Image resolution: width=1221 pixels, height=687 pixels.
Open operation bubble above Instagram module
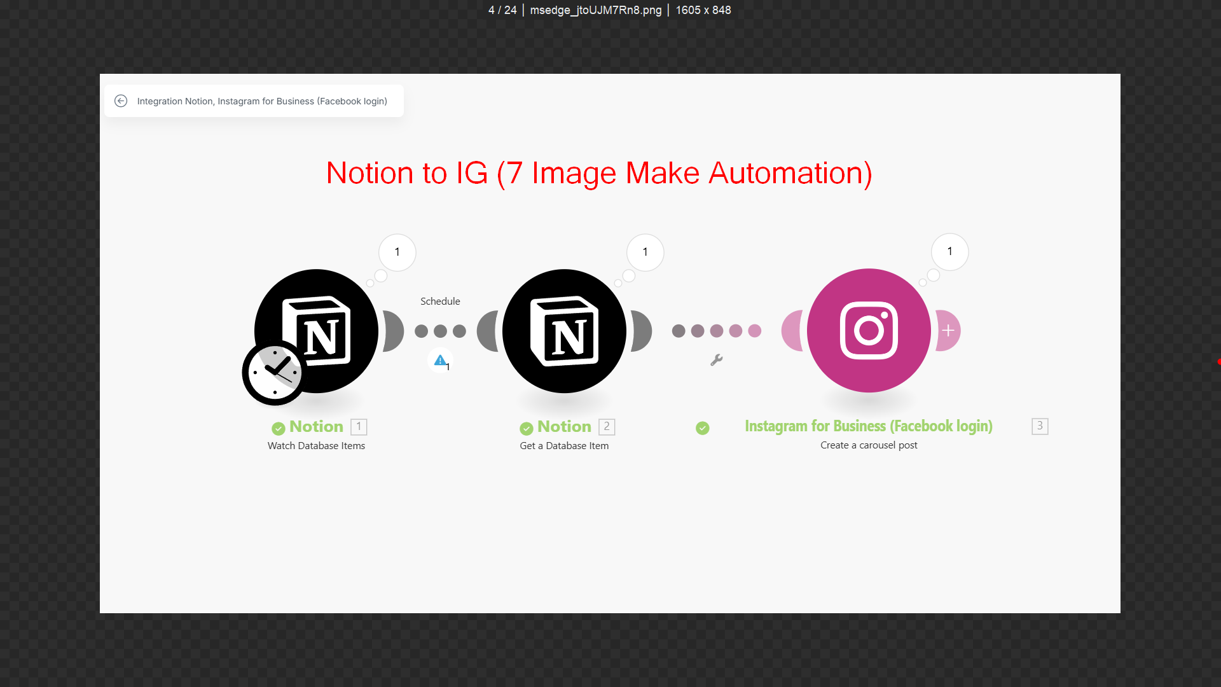(x=950, y=252)
